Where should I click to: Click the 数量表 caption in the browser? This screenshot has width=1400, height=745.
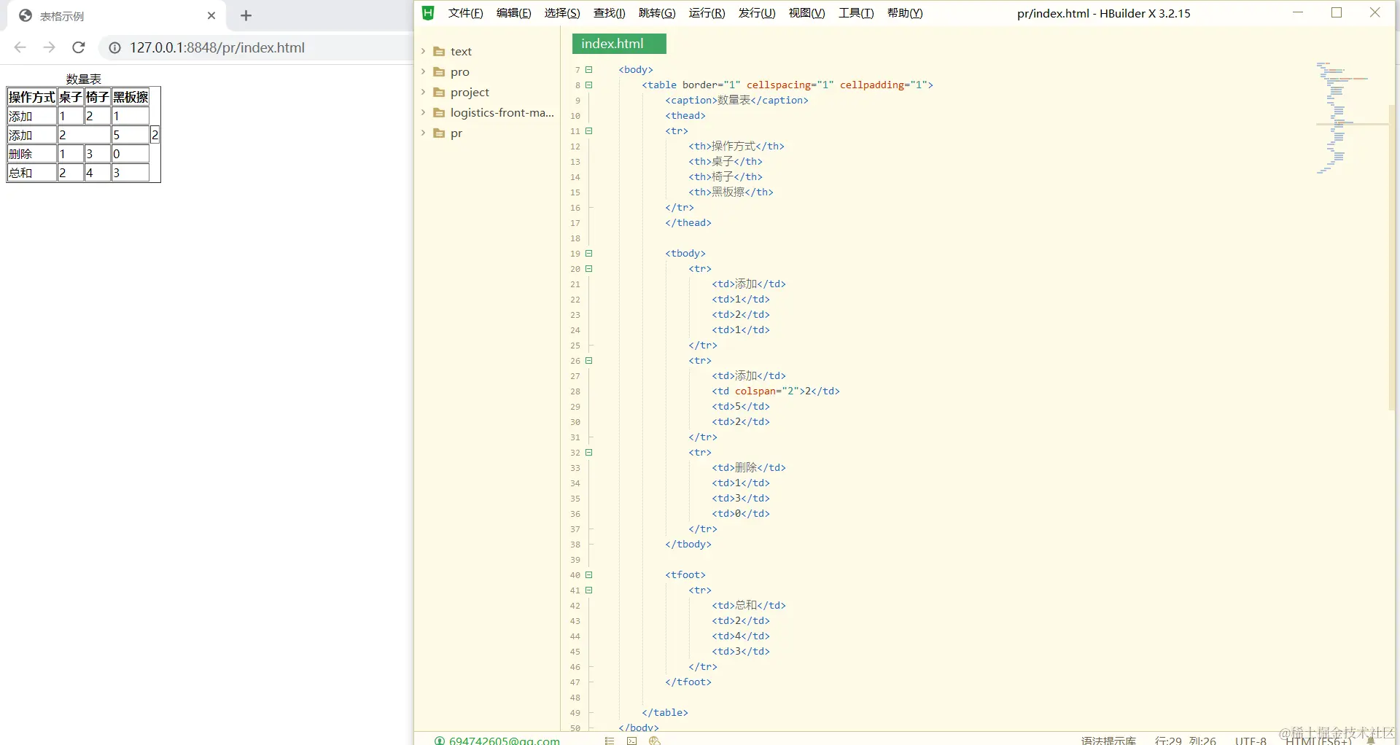84,79
